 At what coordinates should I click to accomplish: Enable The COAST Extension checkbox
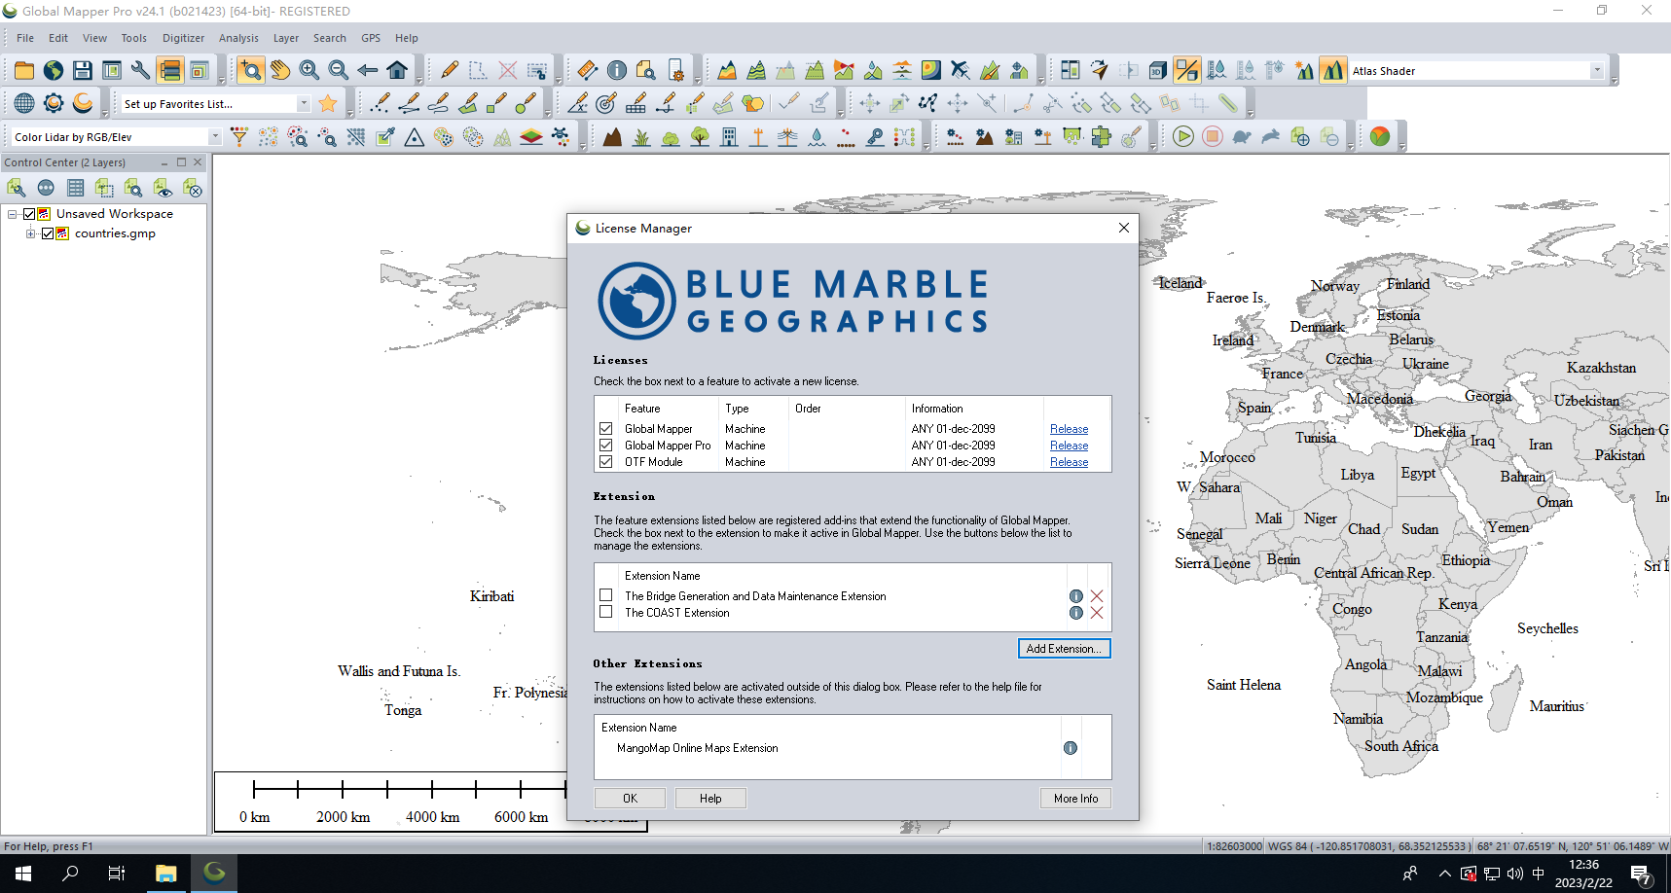pos(606,612)
